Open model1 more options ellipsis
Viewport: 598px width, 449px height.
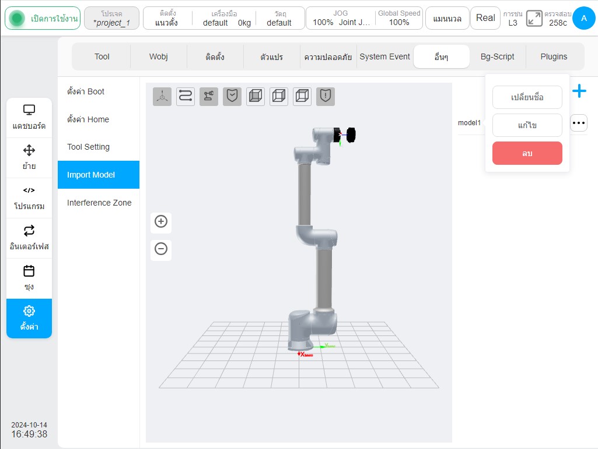point(579,123)
